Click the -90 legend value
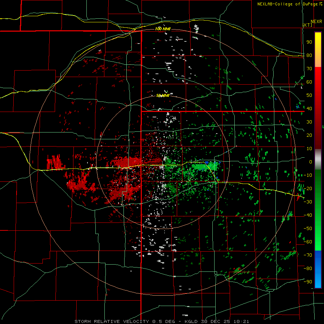Screen dimensions: 324x324 (308, 282)
